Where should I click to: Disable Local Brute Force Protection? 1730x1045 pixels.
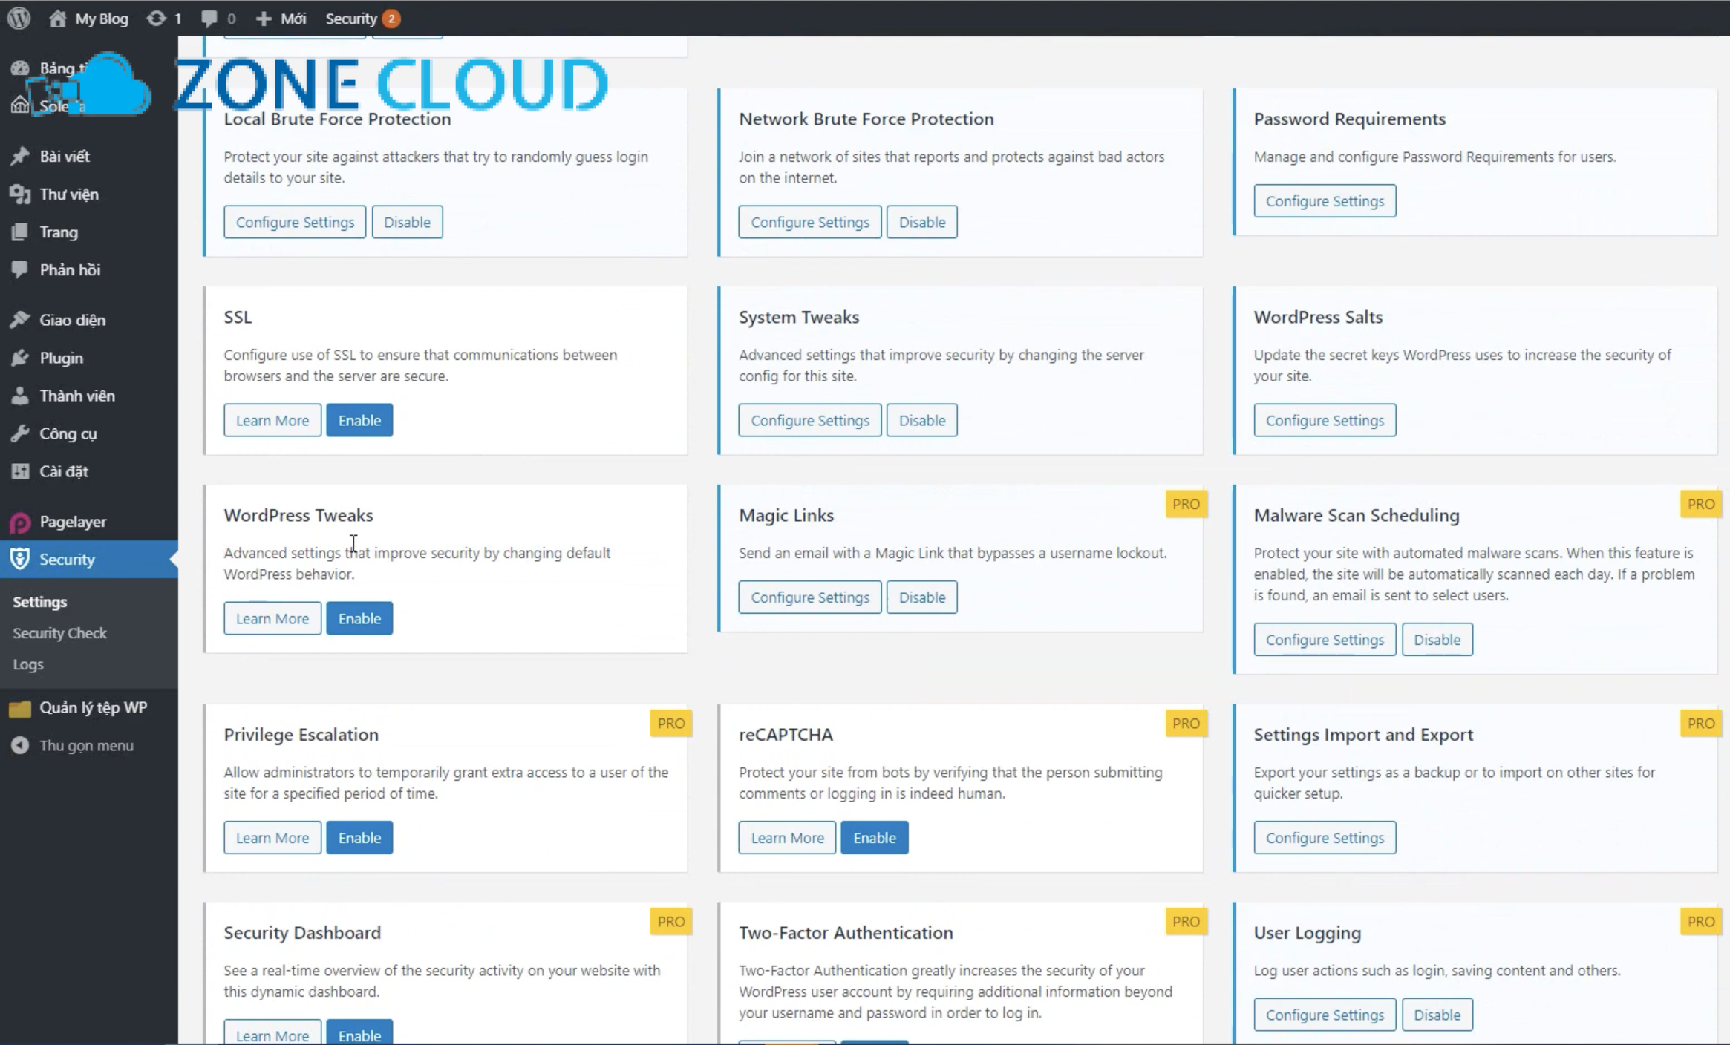(x=407, y=222)
